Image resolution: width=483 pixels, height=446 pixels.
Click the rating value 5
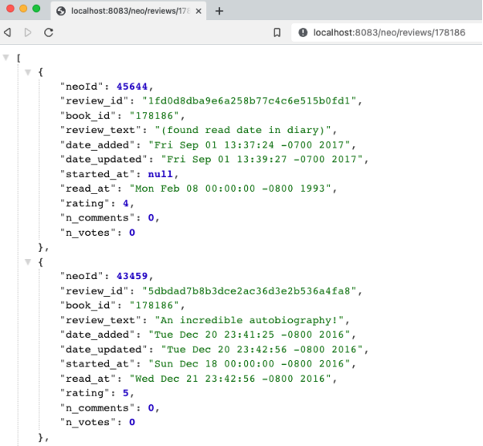(x=126, y=393)
